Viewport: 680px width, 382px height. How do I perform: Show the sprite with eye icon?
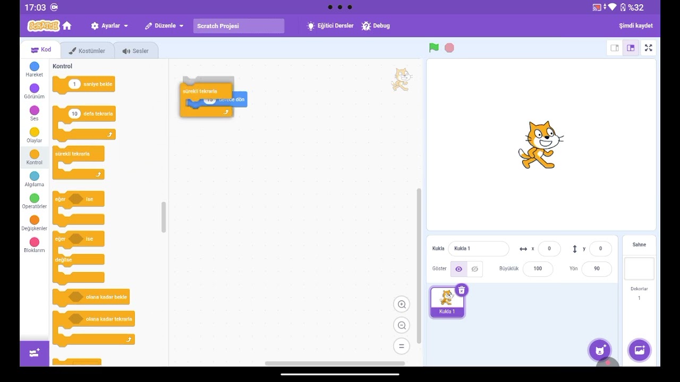(x=458, y=269)
